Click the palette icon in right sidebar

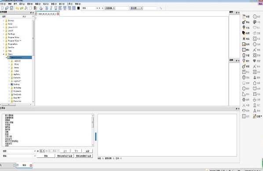pyautogui.click(x=255, y=22)
